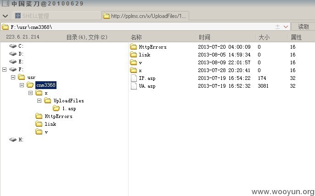Select the UploadFiles tree item label
Image resolution: width=315 pixels, height=196 pixels.
[x=68, y=101]
